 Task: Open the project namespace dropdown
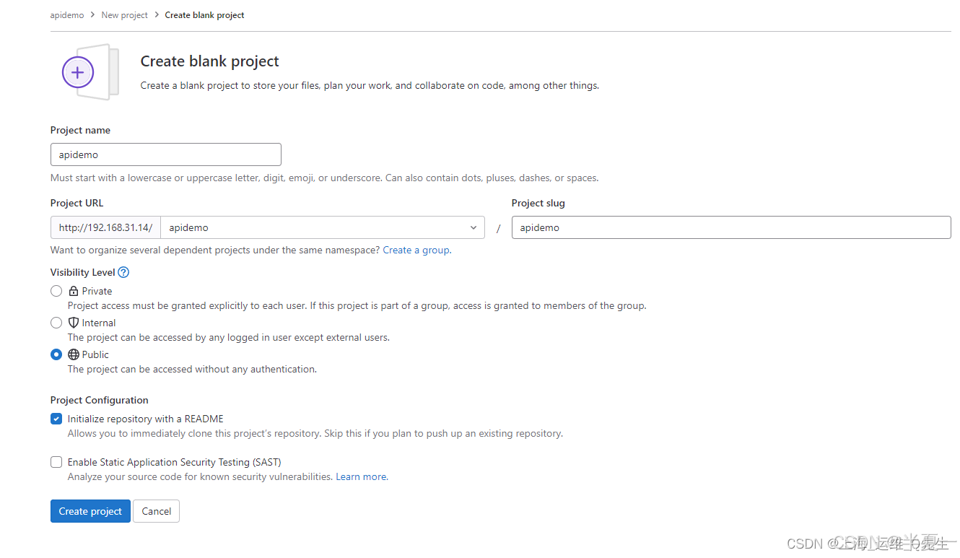tap(323, 227)
